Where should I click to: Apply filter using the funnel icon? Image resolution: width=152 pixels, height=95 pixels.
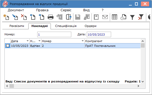coord(132,17)
